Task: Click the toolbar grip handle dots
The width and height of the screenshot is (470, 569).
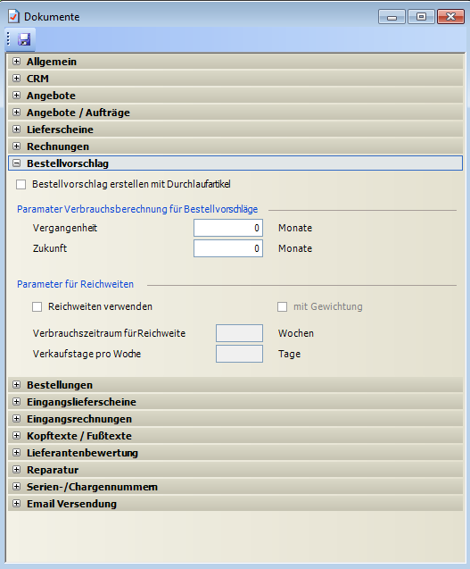Action: (8, 39)
